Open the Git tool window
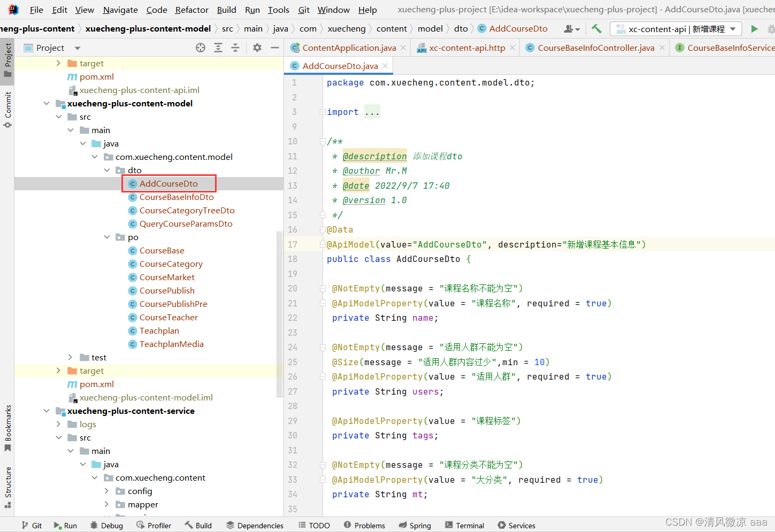The image size is (775, 532). tap(32, 526)
